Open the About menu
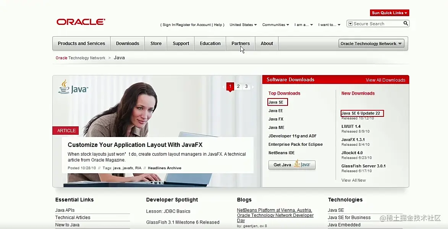This screenshot has width=448, height=229. (267, 44)
